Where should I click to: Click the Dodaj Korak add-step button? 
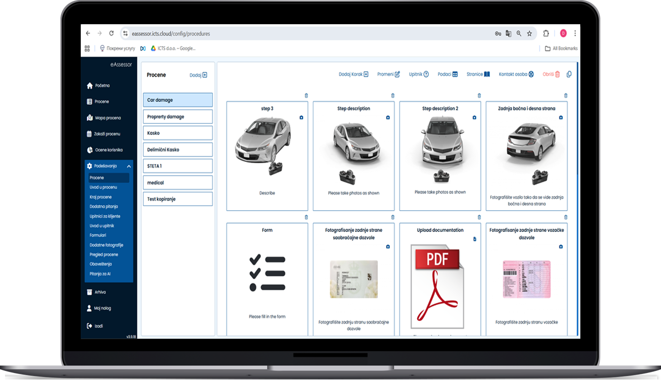pyautogui.click(x=353, y=74)
